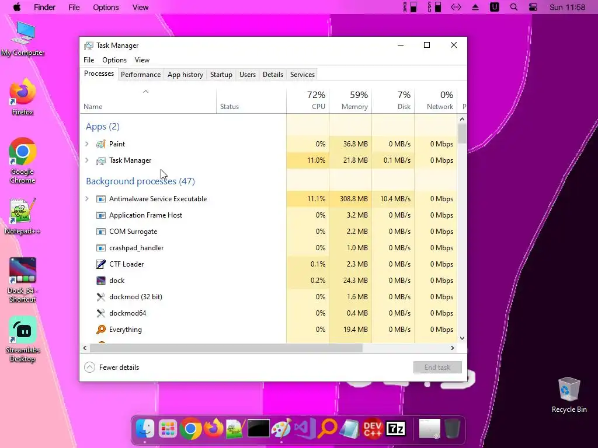Sort by the Memory column header
The image size is (598, 448).
click(351, 100)
